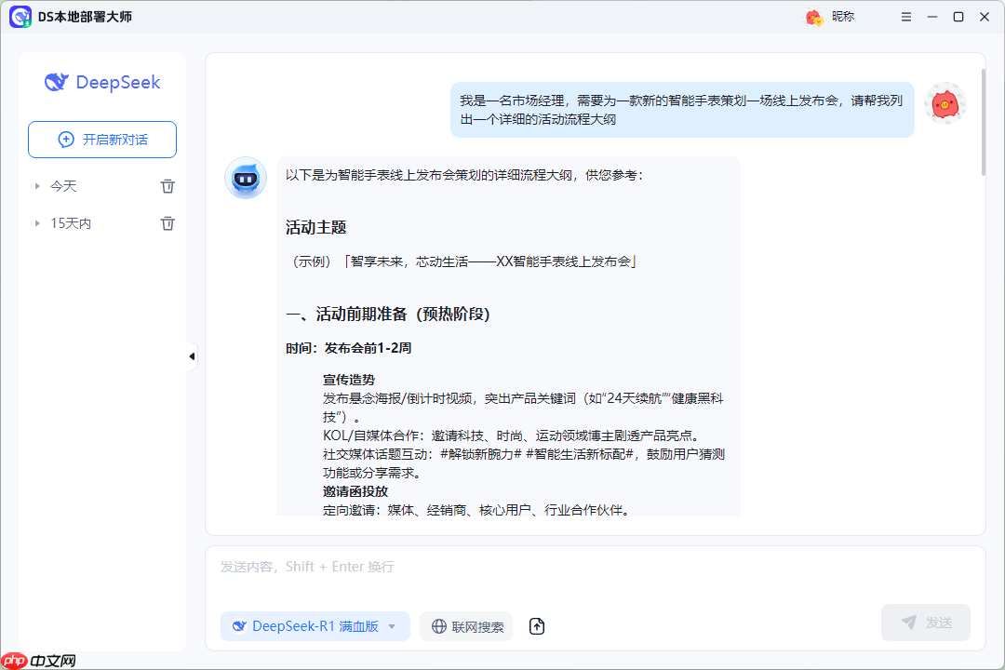Image resolution: width=1005 pixels, height=670 pixels.
Task: Click the trash icon next to 今天
Action: tap(167, 185)
